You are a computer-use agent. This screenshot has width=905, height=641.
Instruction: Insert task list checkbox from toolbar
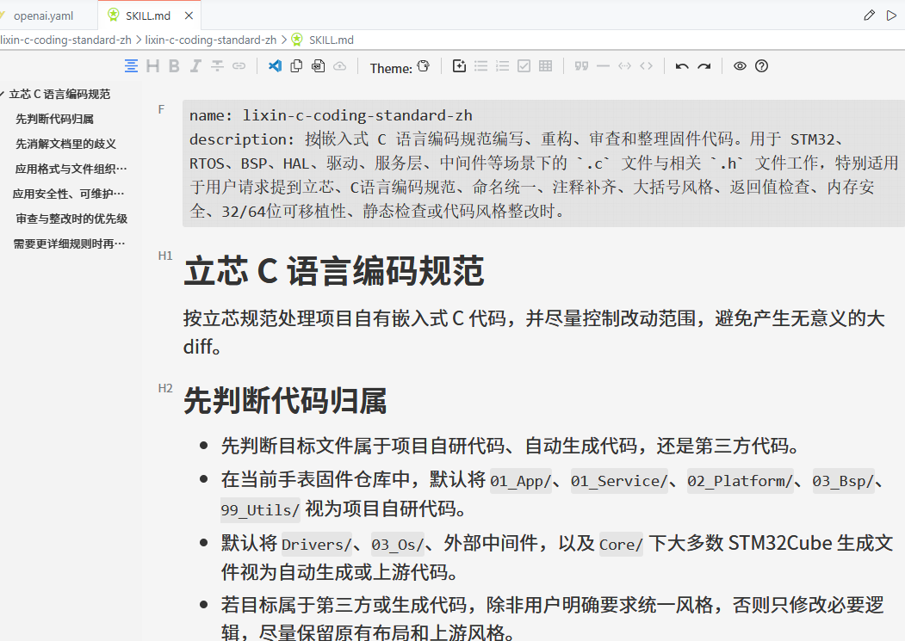click(x=524, y=66)
